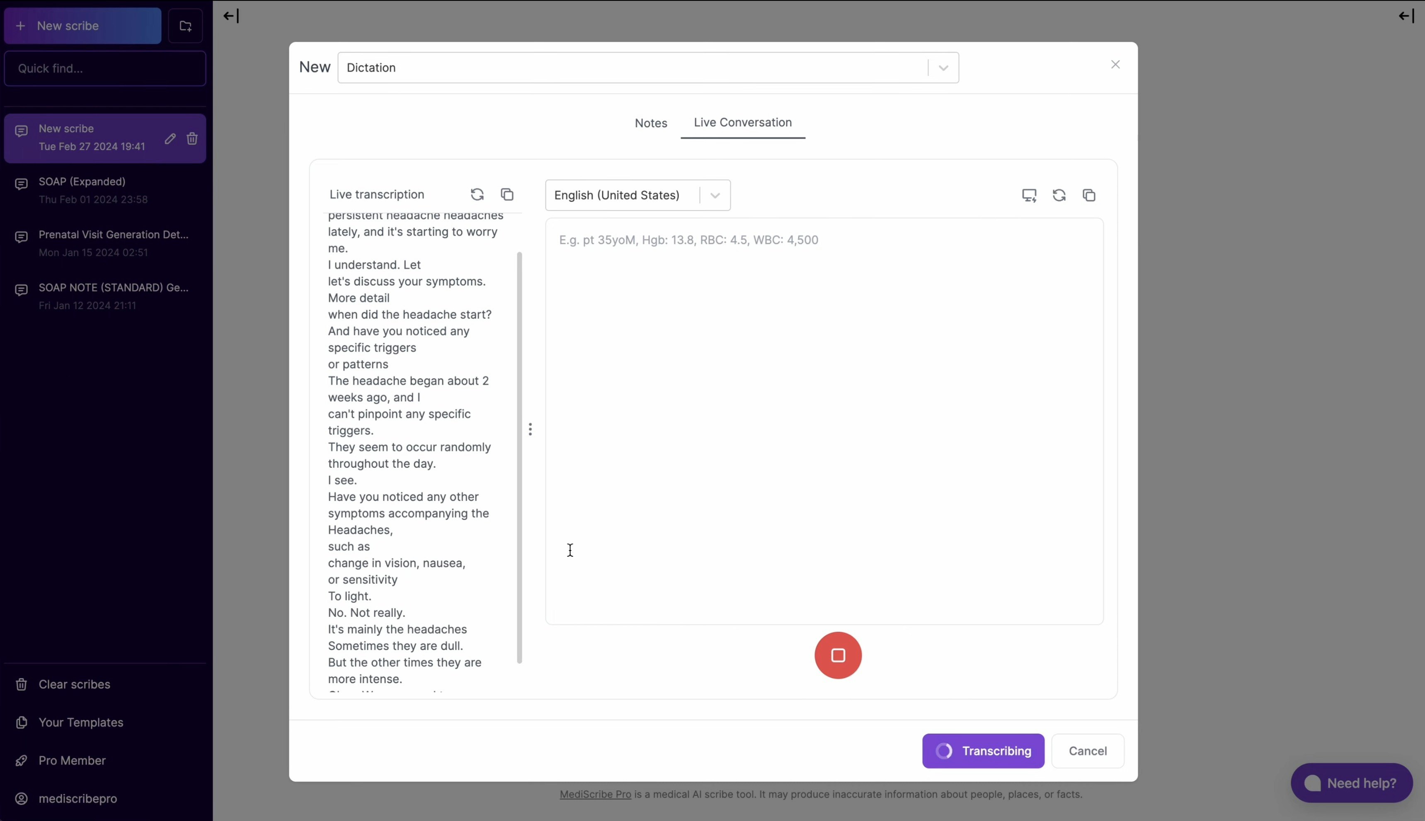The height and width of the screenshot is (821, 1425).
Task: Open the Dictation template dropdown
Action: [943, 68]
